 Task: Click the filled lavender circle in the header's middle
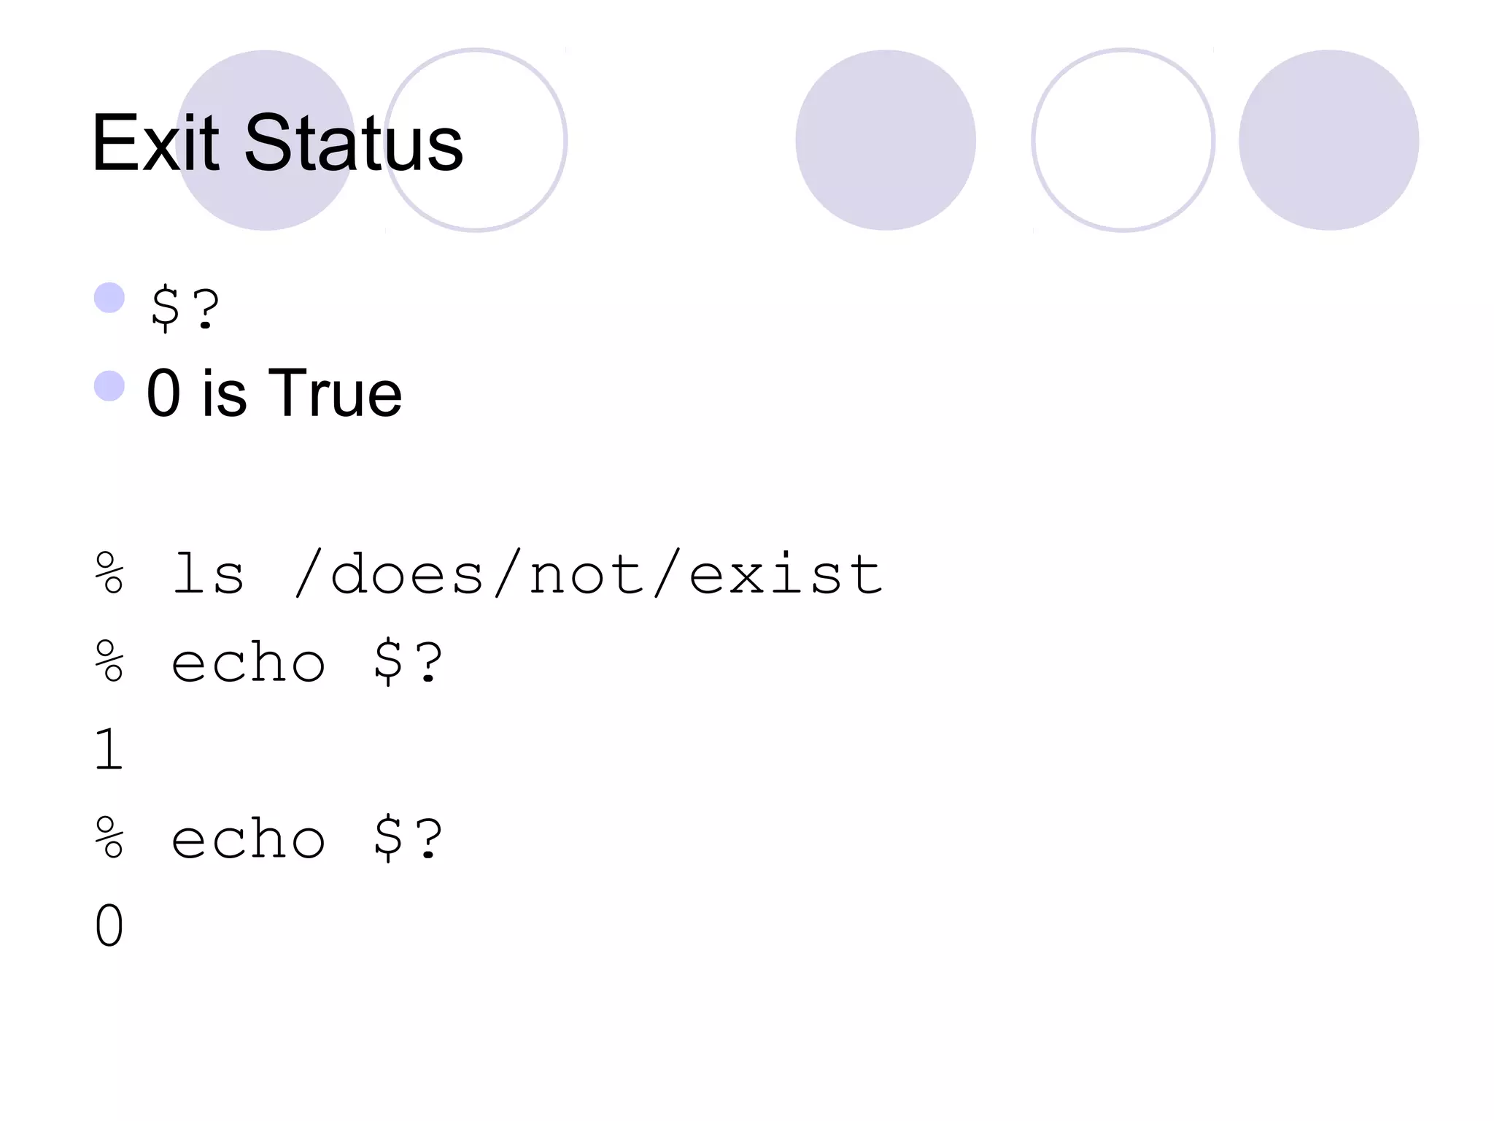click(886, 140)
